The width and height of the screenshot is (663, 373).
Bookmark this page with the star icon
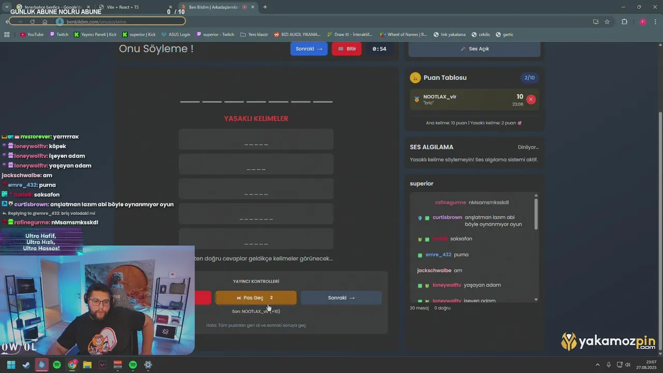(x=607, y=22)
